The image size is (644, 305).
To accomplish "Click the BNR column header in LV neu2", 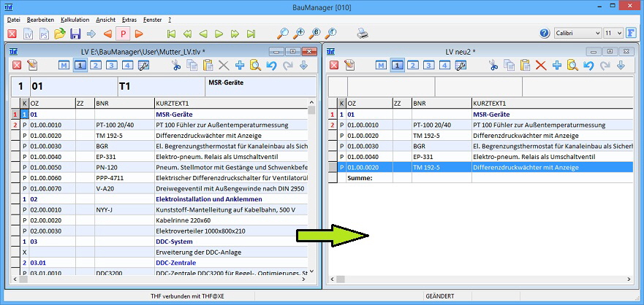I will pyautogui.click(x=440, y=104).
